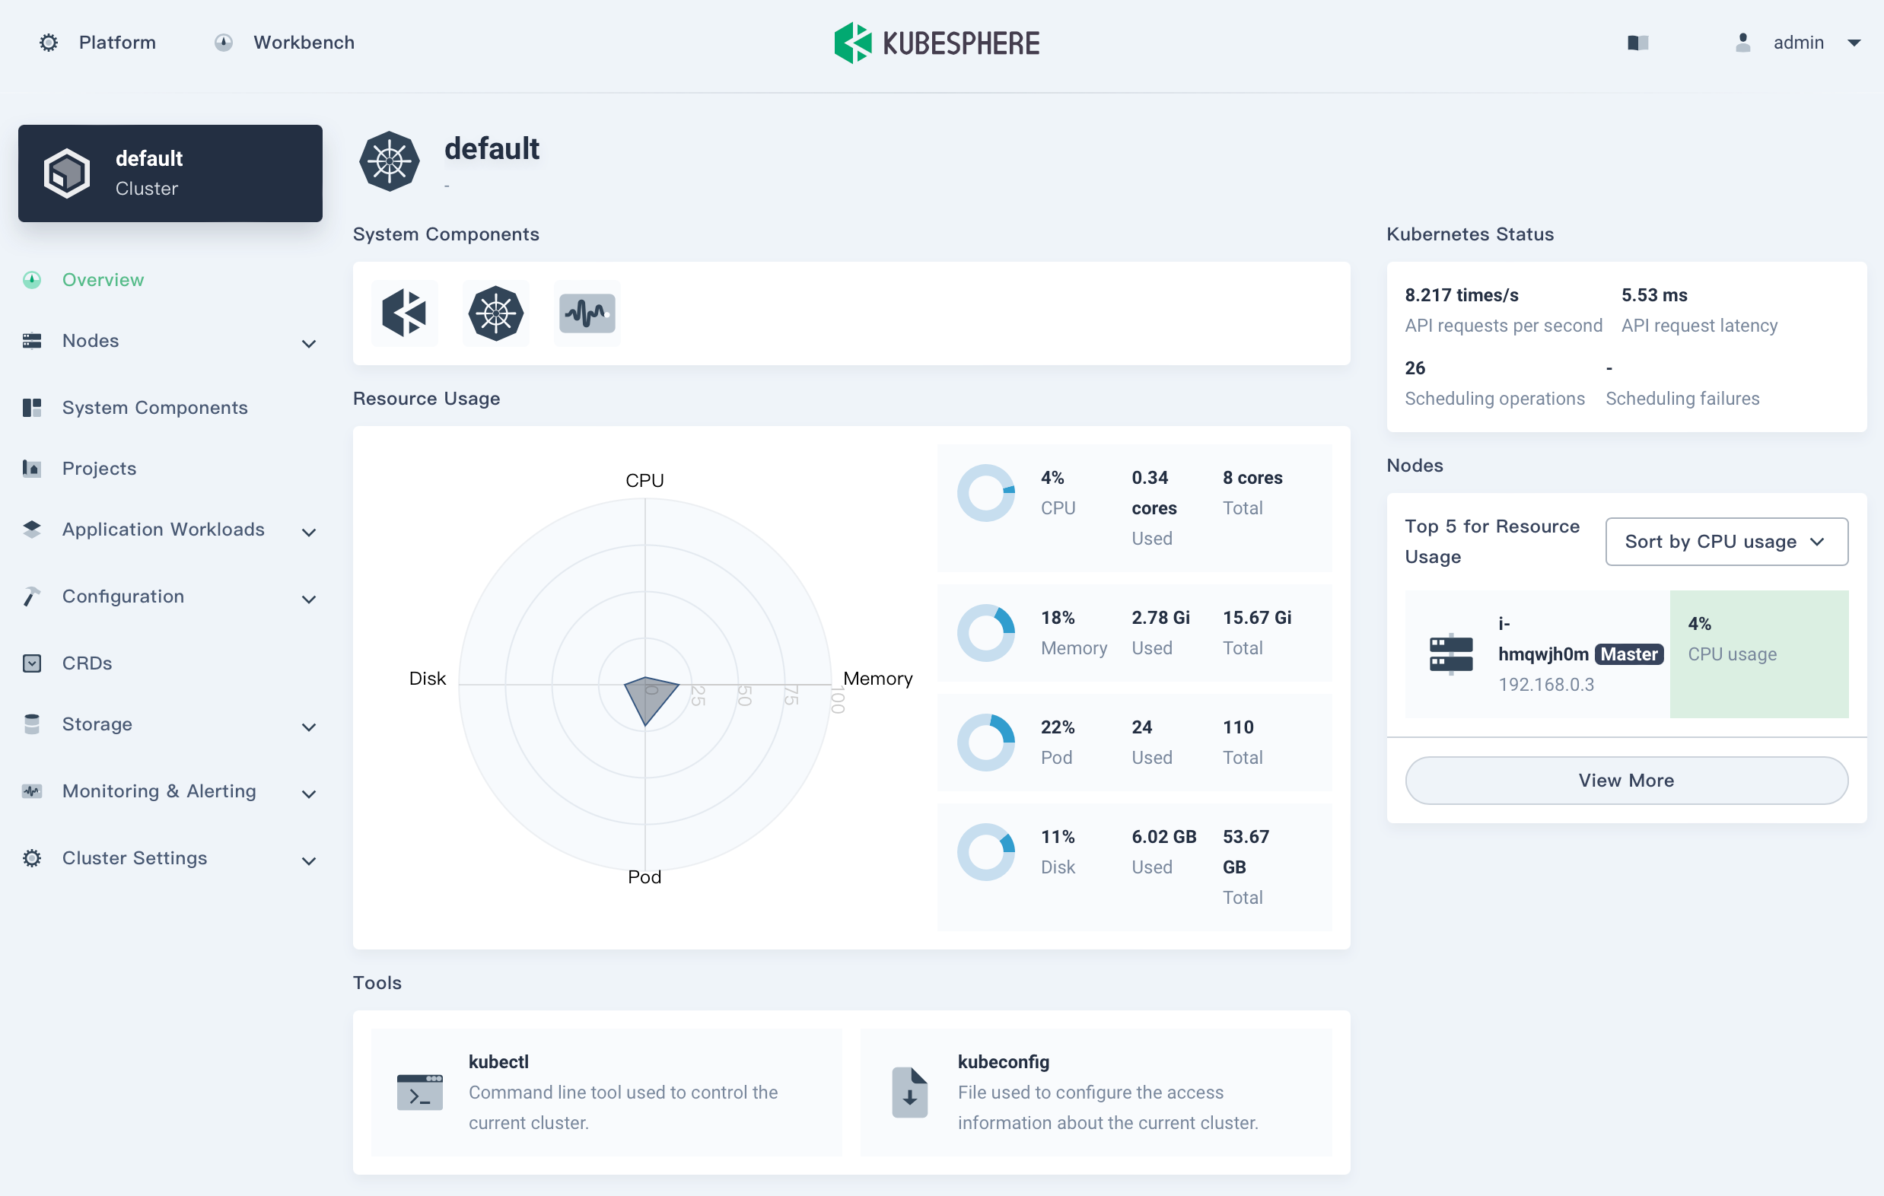Select the Kubernetes helm system component icon

[x=495, y=313]
